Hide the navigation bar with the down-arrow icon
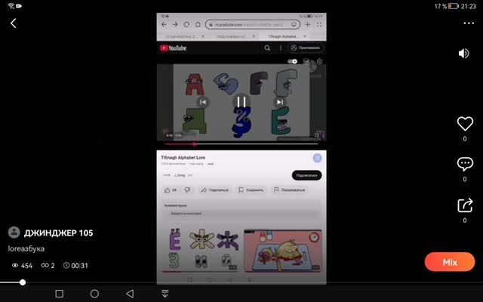 point(165,294)
